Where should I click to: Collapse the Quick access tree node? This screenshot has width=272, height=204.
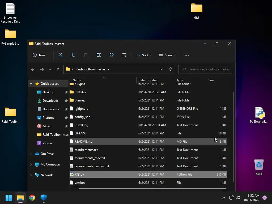[31, 84]
